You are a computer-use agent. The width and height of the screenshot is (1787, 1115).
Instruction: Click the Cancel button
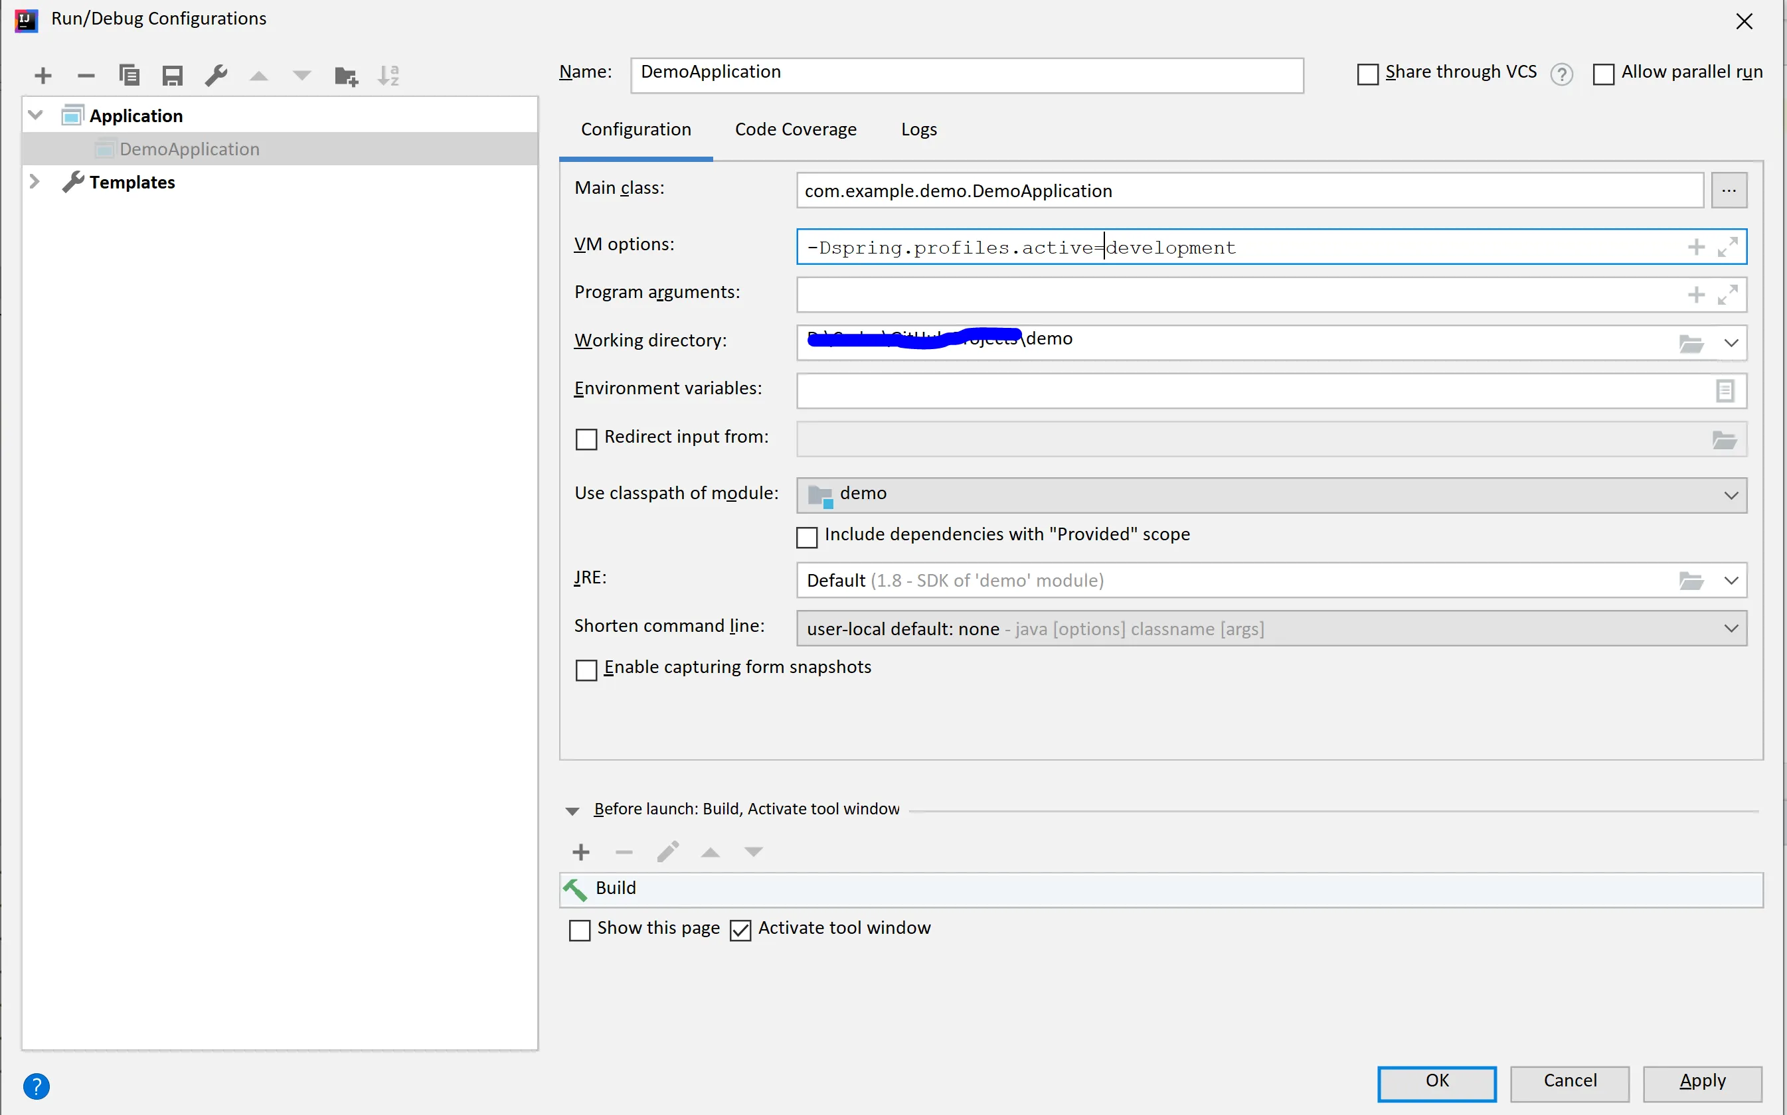(x=1569, y=1082)
